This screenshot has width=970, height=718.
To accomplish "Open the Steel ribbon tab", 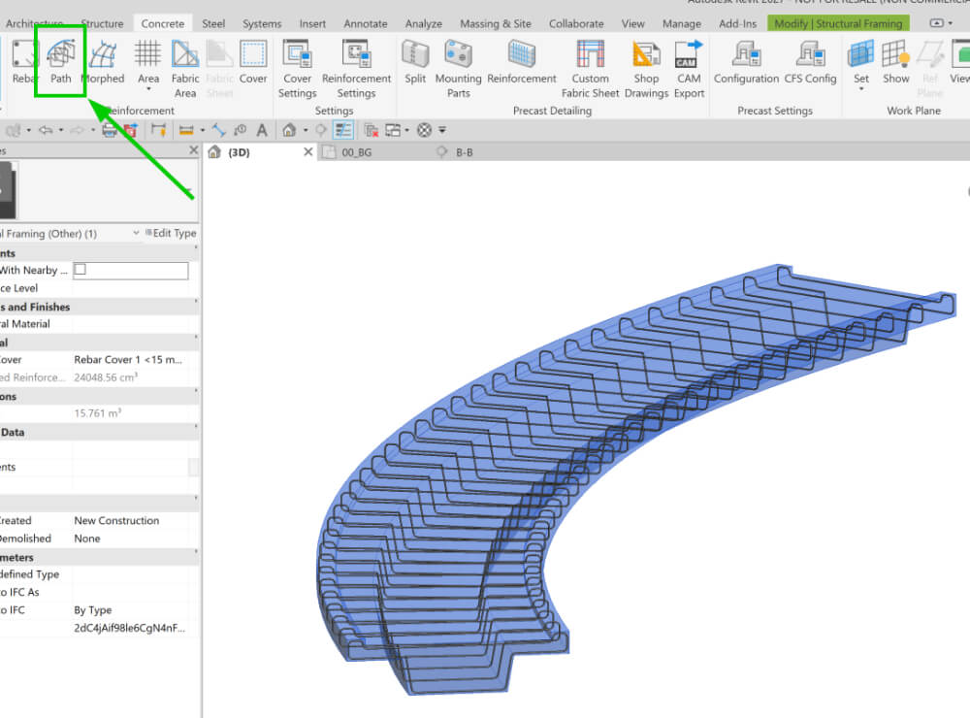I will pyautogui.click(x=213, y=23).
